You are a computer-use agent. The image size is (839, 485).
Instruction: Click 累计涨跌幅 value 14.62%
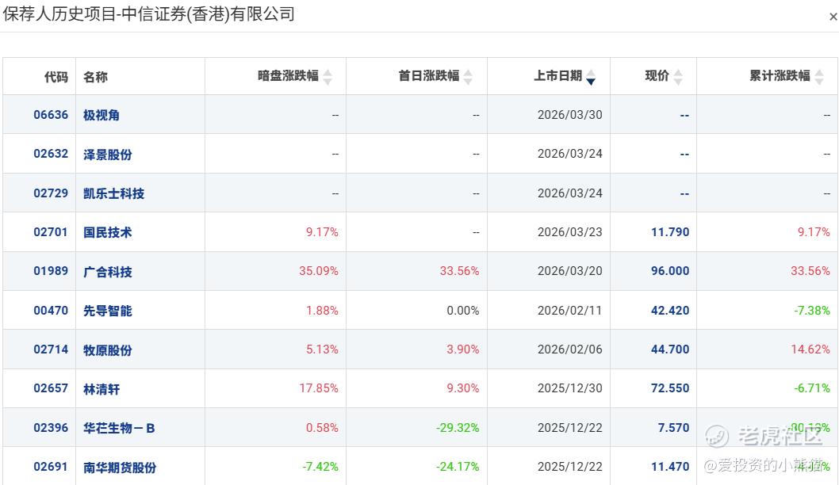click(x=810, y=349)
